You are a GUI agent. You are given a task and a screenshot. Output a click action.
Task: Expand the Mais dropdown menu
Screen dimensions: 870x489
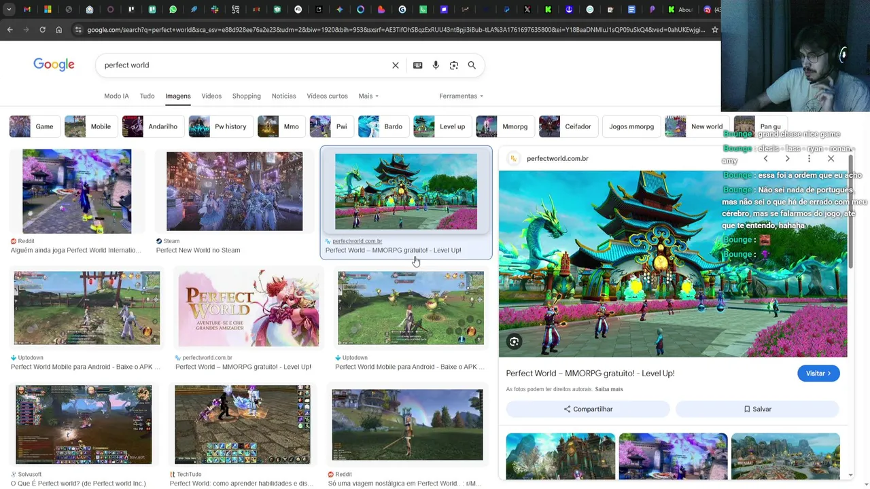click(x=368, y=96)
